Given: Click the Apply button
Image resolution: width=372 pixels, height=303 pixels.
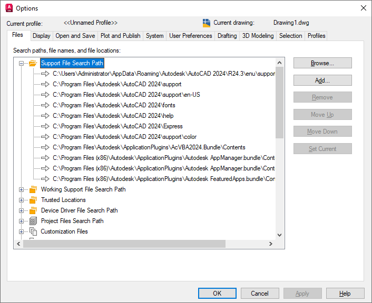Looking at the screenshot, I should (x=302, y=294).
